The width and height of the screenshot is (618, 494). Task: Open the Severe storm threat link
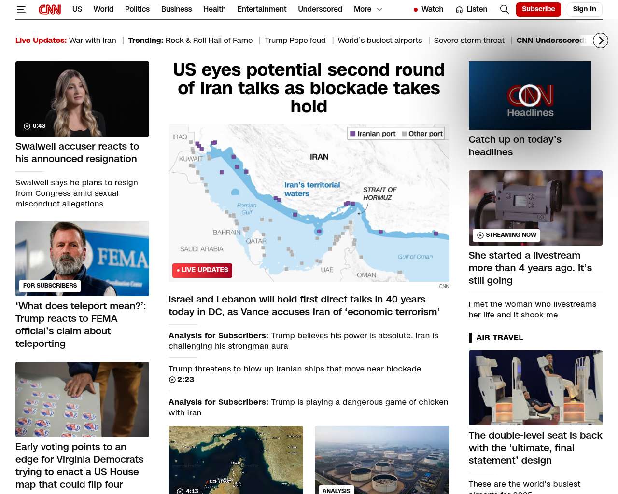tap(469, 41)
